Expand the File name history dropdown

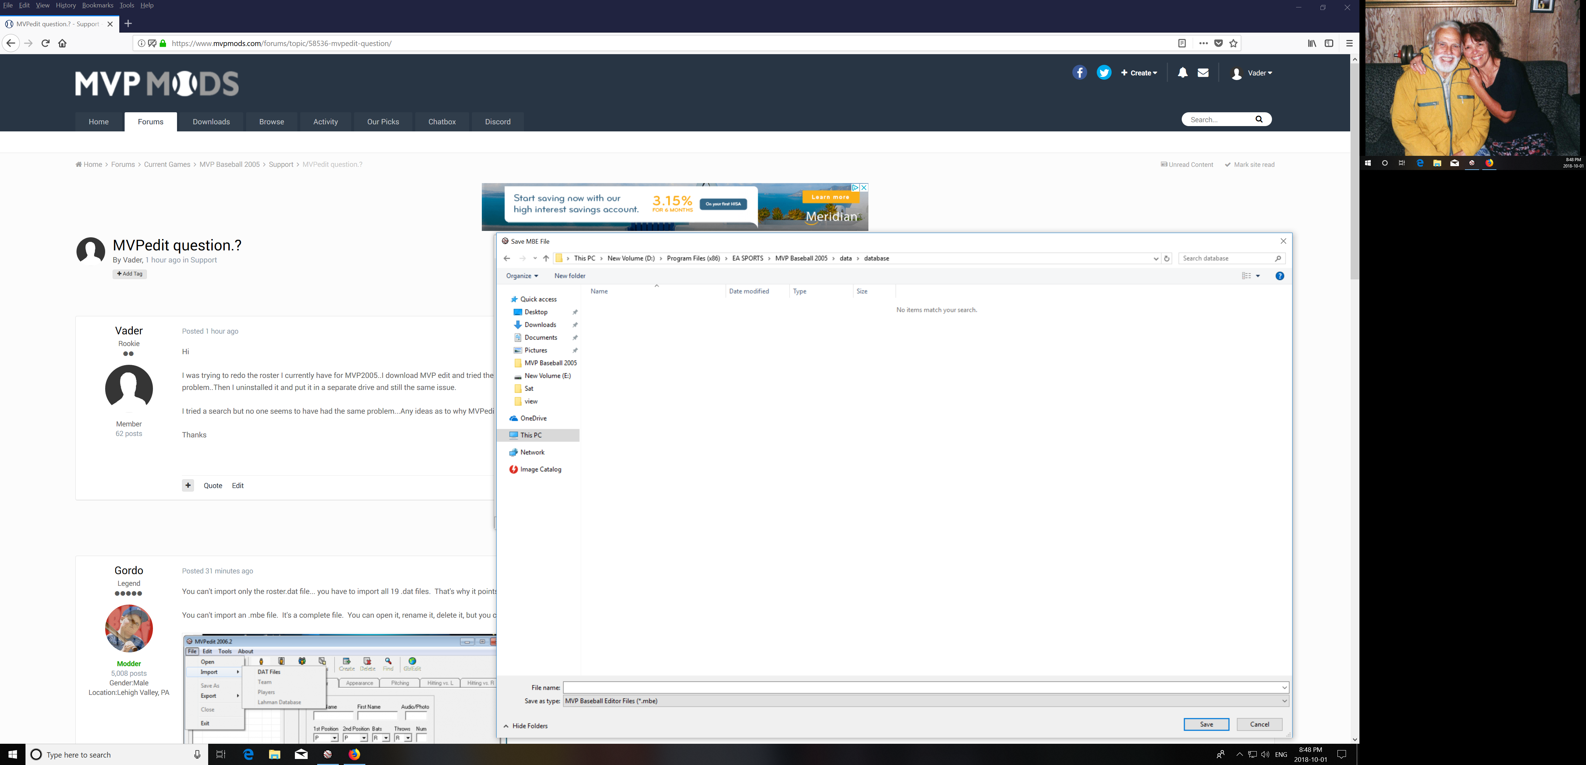click(x=1284, y=687)
